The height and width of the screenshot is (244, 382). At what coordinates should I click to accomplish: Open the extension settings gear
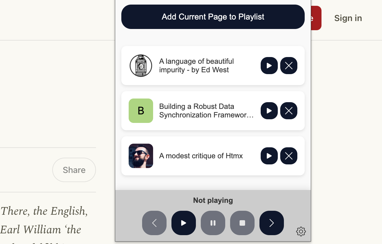[x=301, y=231]
